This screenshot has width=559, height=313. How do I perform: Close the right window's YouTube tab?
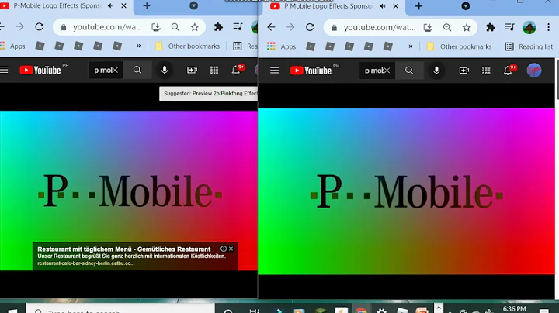[x=396, y=6]
